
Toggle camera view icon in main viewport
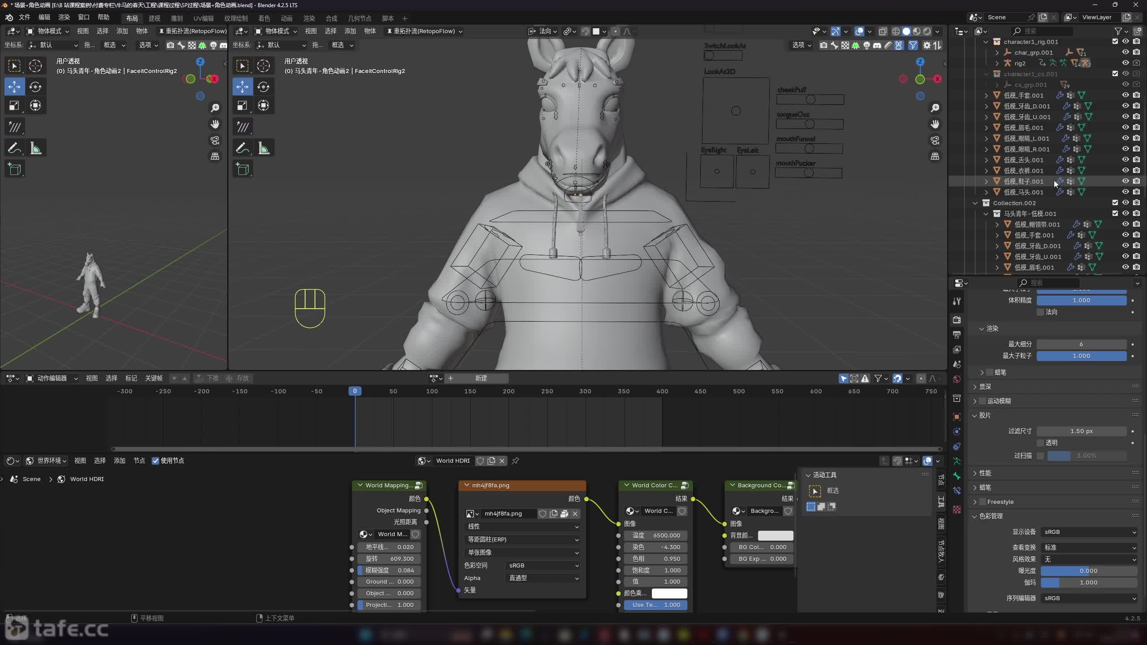[x=935, y=141]
